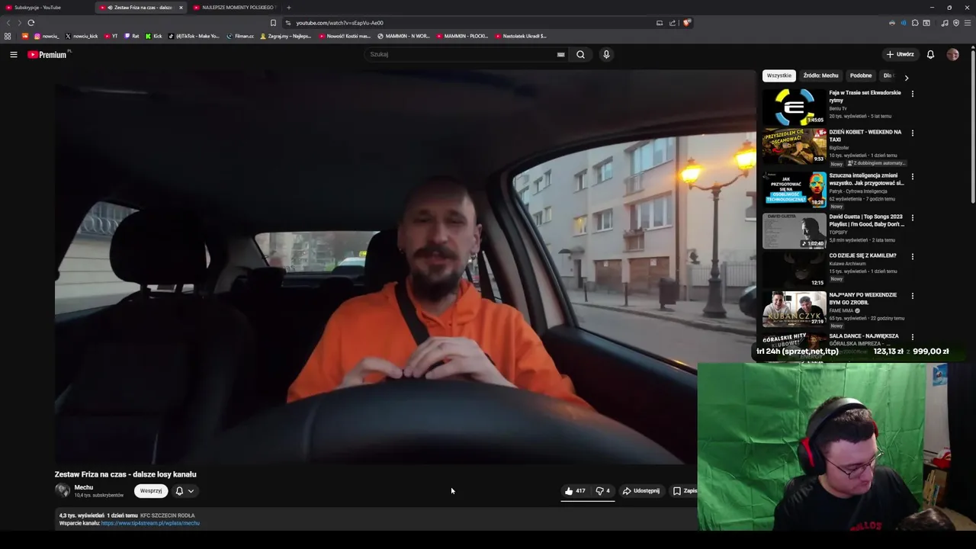Open subscription notification bell dropdown
976x549 pixels.
tap(185, 491)
